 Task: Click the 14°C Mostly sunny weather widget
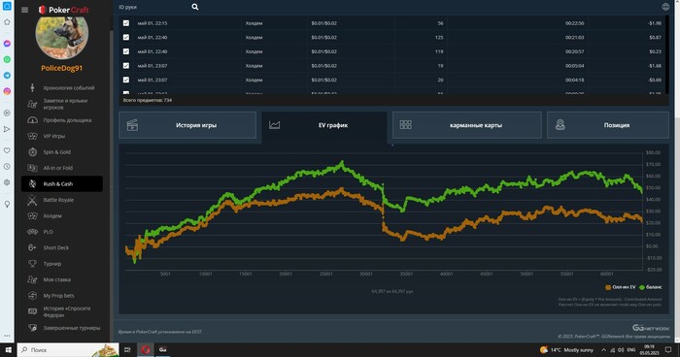(x=566, y=349)
